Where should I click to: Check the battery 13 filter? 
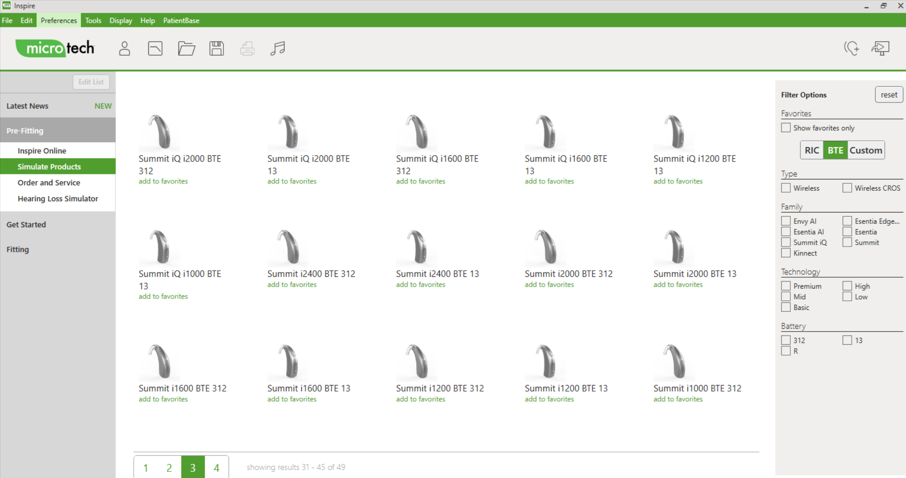coord(847,340)
